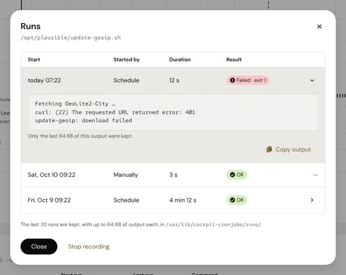Click the Duration column header

click(x=180, y=60)
